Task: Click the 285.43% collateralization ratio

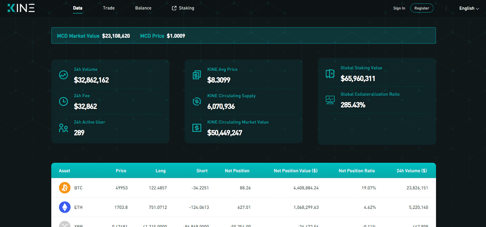Action: click(x=353, y=105)
